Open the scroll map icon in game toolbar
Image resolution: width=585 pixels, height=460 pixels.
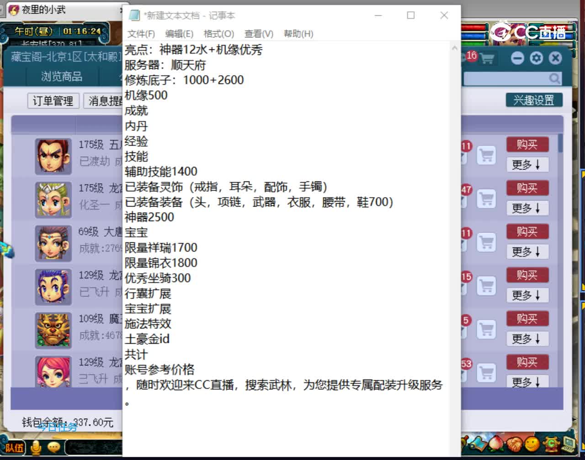(479, 444)
